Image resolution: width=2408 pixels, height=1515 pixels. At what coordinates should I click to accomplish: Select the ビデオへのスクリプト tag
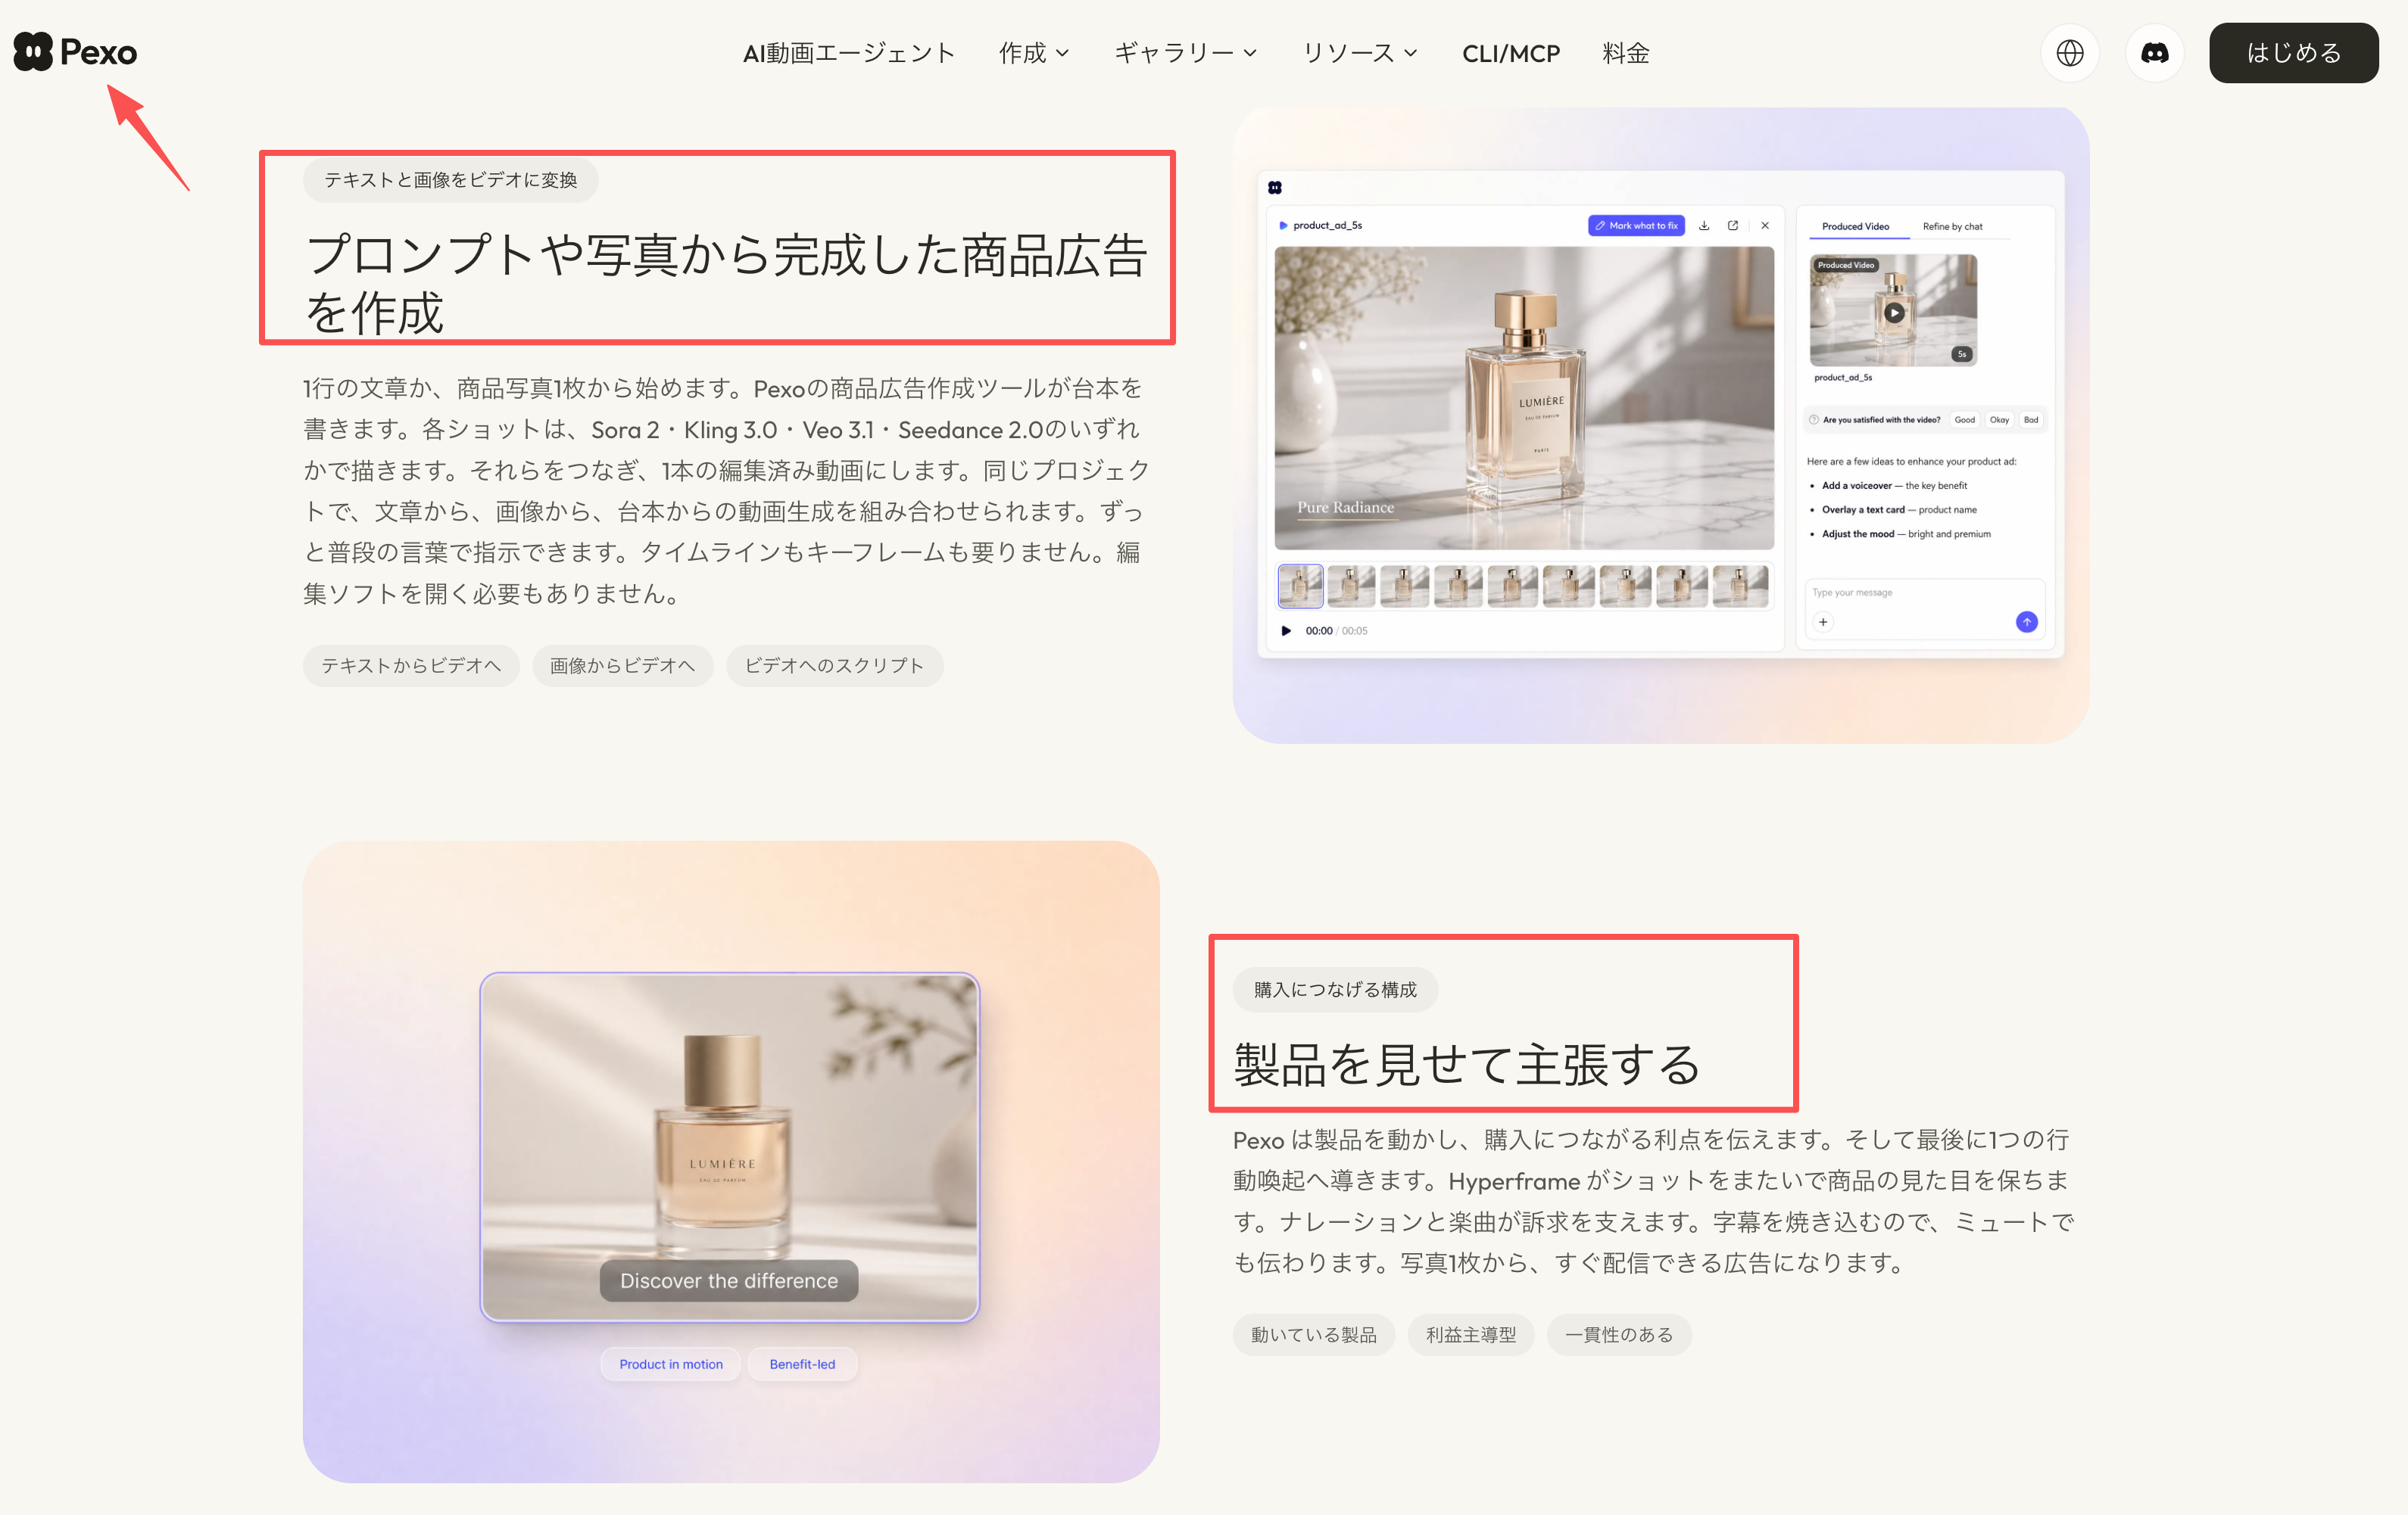[x=834, y=666]
